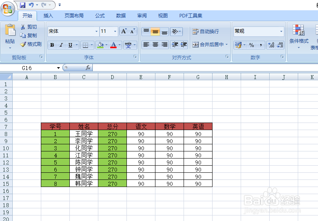This screenshot has width=318, height=221.
Task: Toggle underline formatting
Action: tap(70, 45)
